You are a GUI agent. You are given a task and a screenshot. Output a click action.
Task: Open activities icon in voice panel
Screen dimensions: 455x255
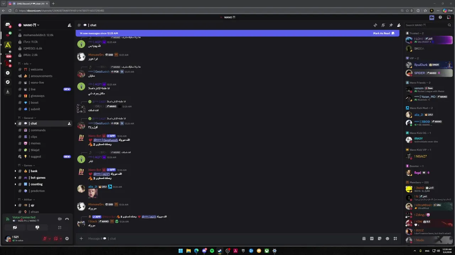pos(60,228)
